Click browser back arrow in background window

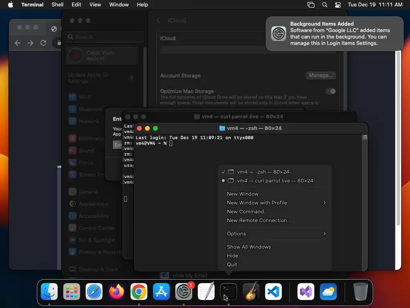(18, 43)
